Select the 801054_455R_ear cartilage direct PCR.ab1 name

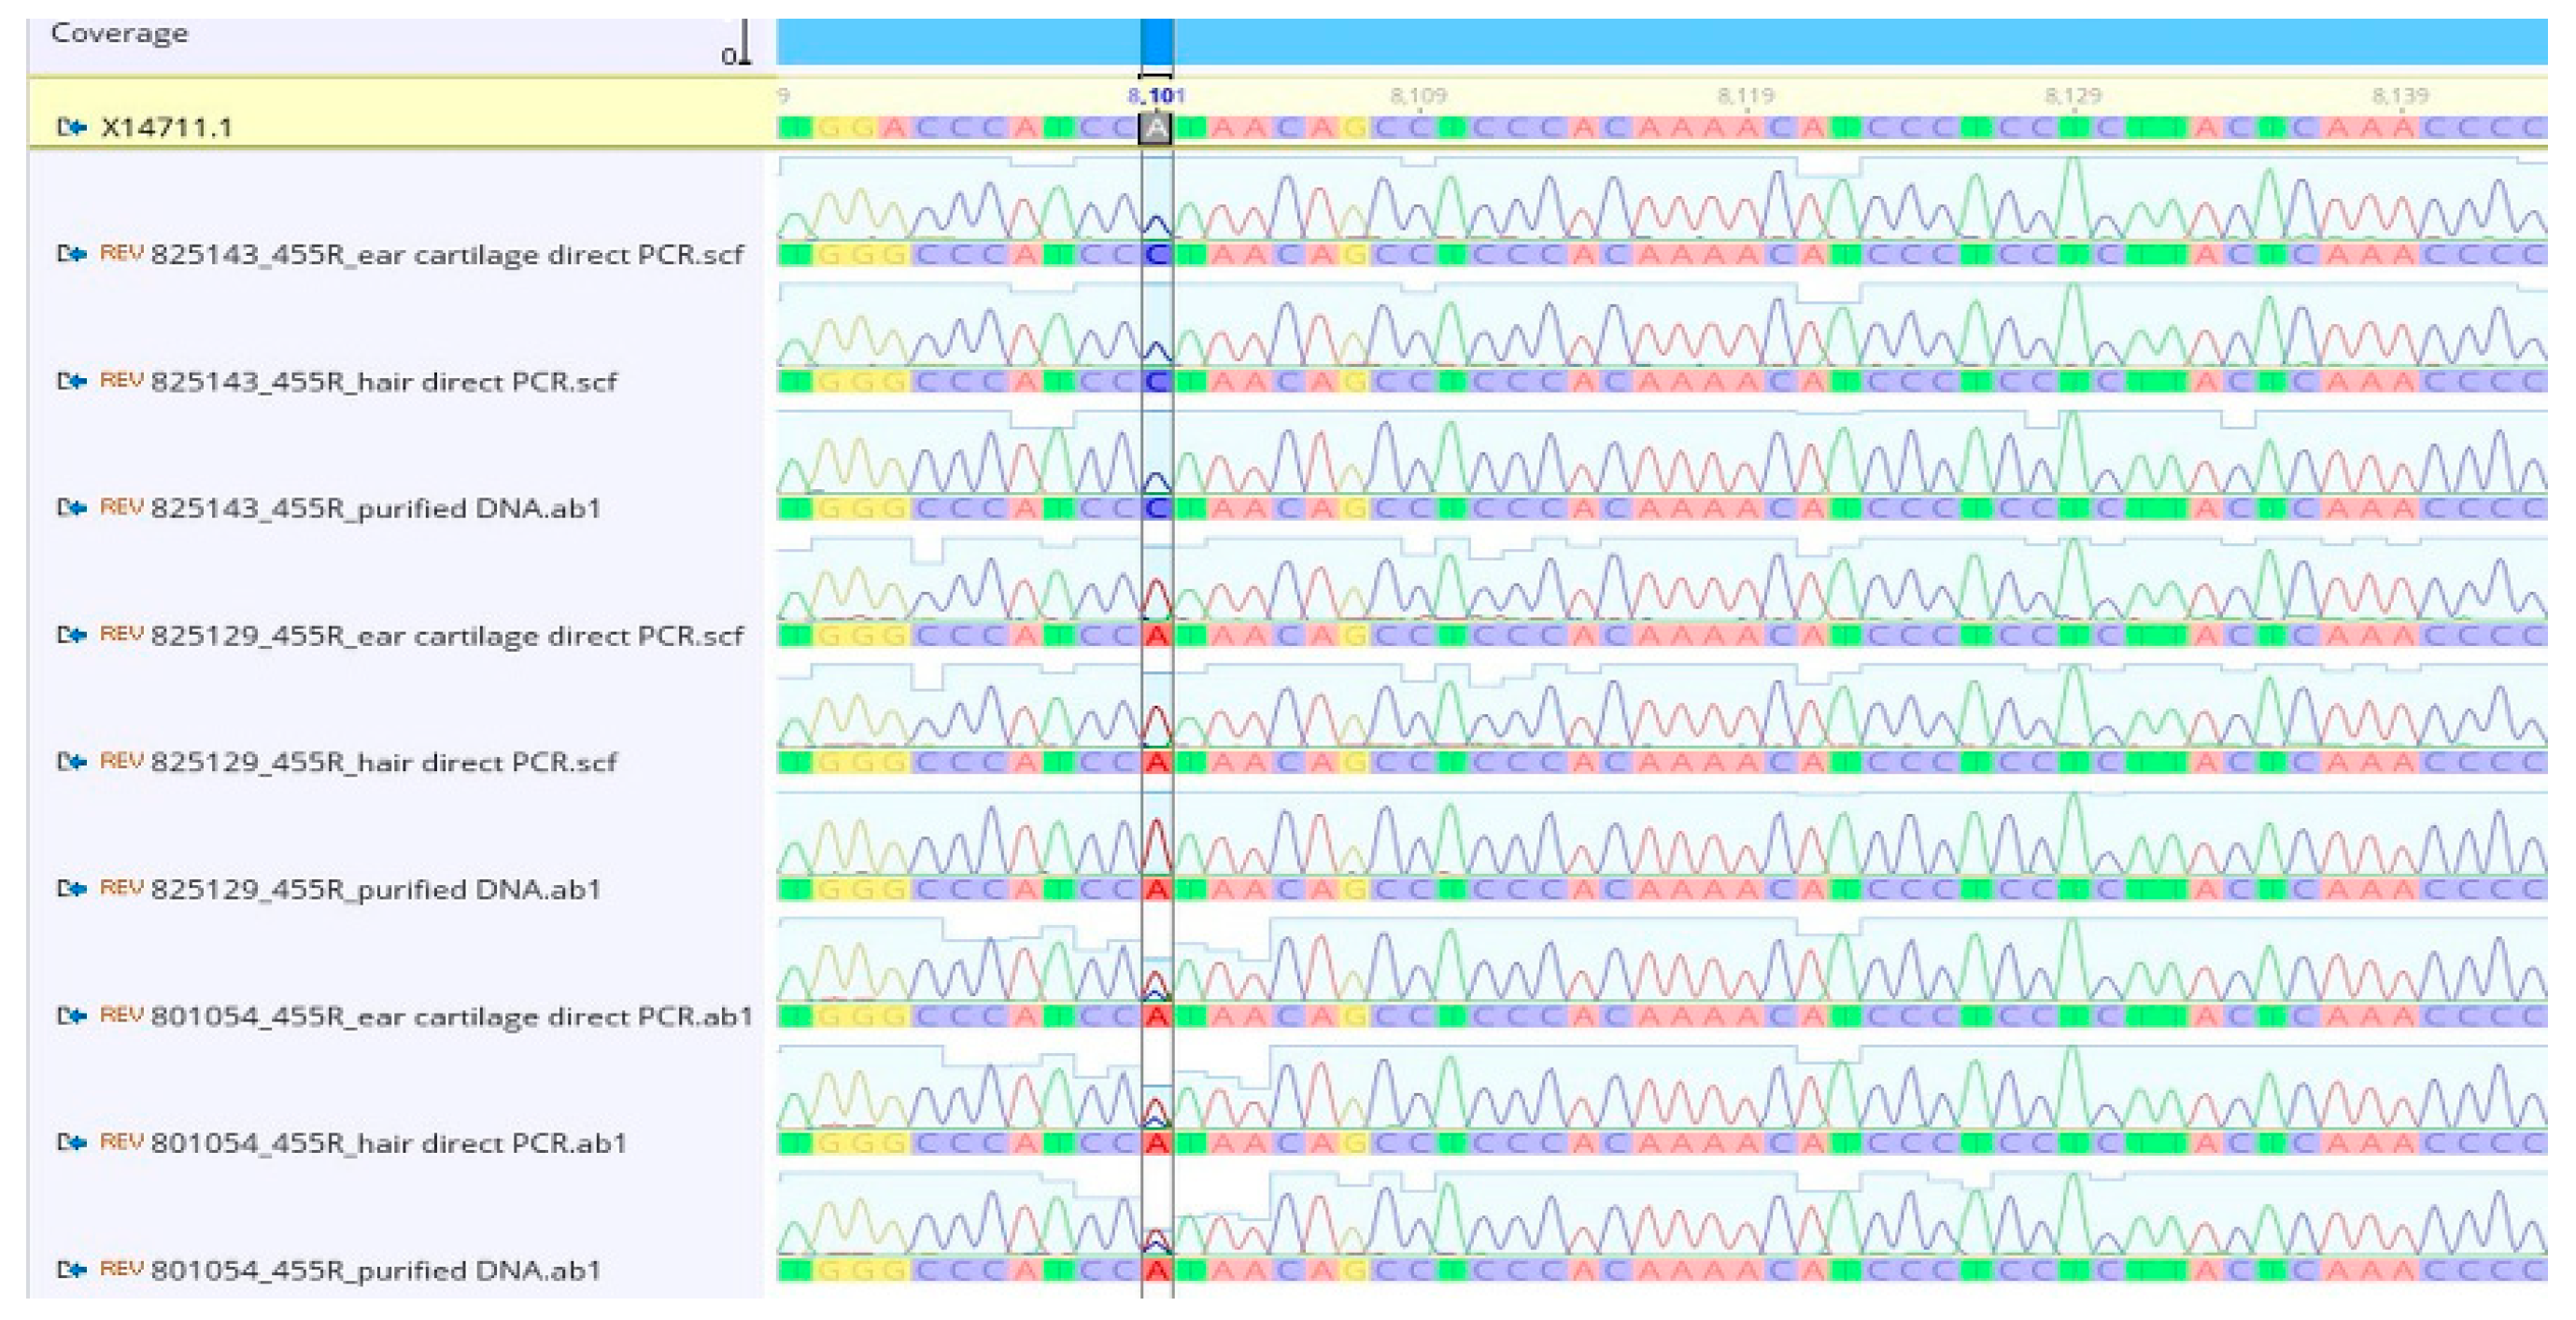coord(451,1017)
